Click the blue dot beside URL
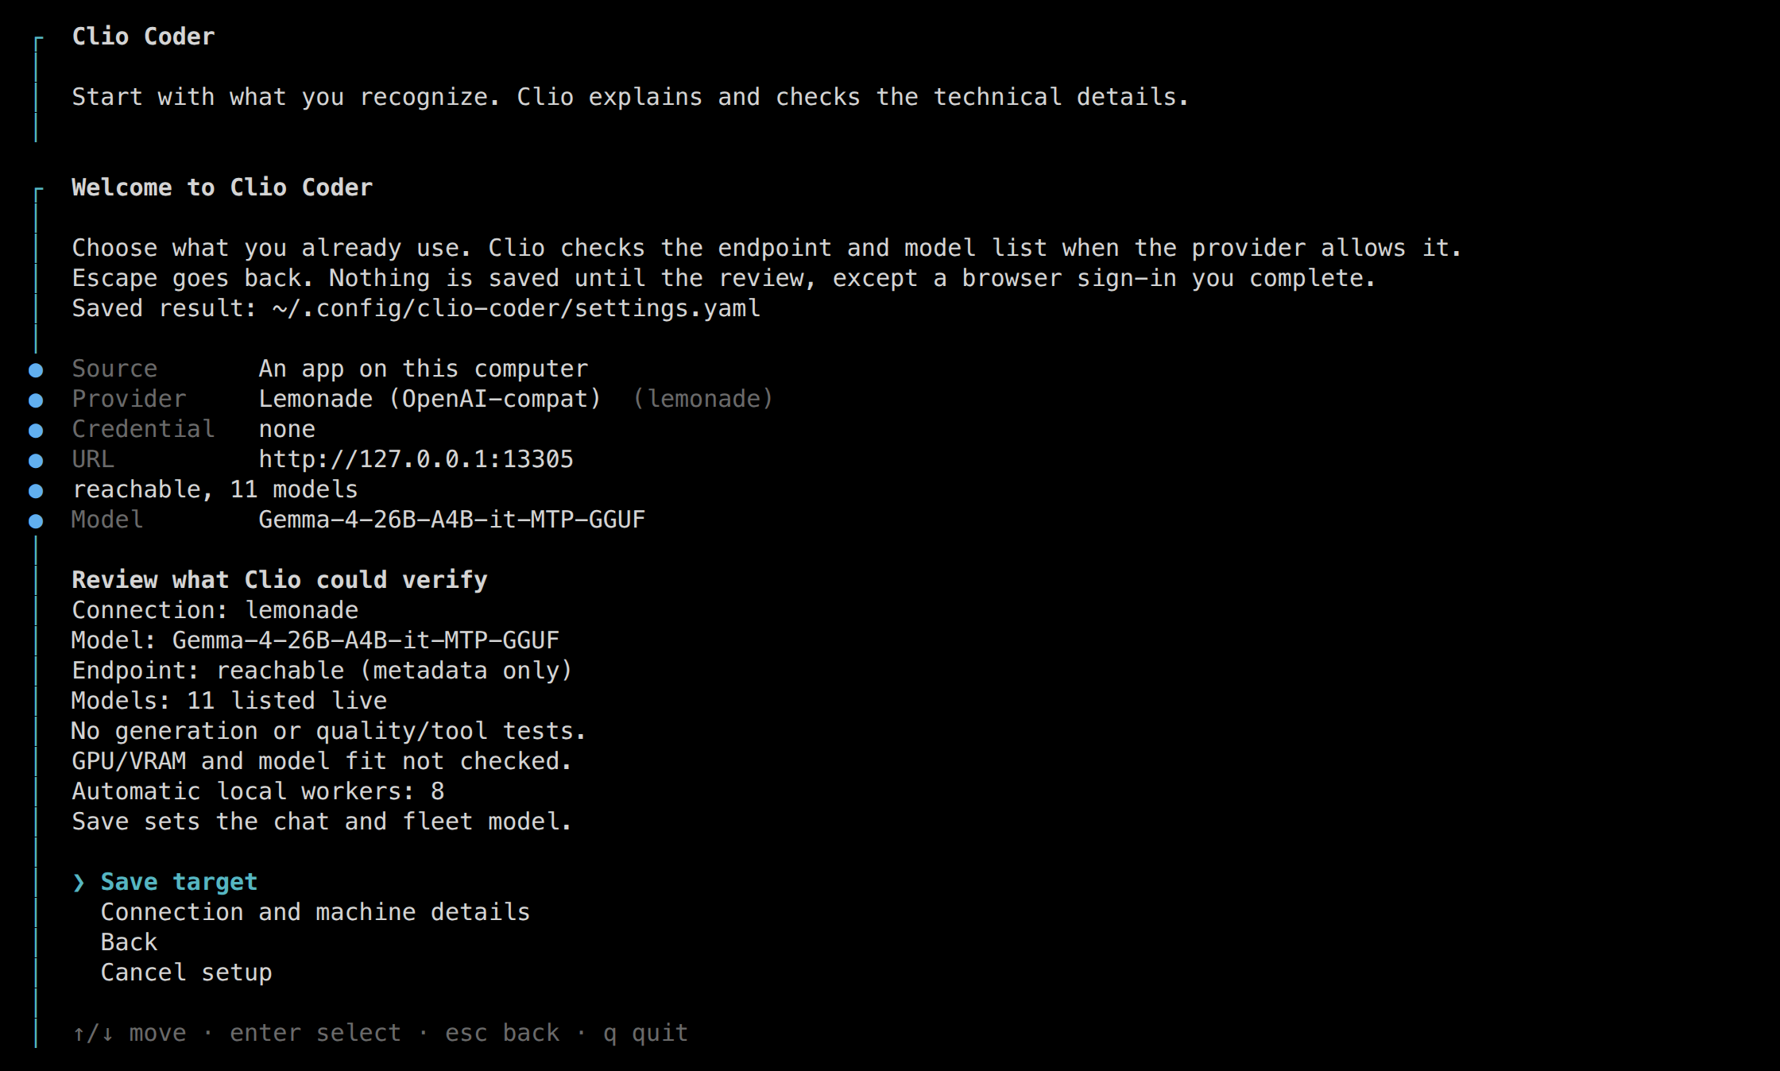 pos(36,461)
